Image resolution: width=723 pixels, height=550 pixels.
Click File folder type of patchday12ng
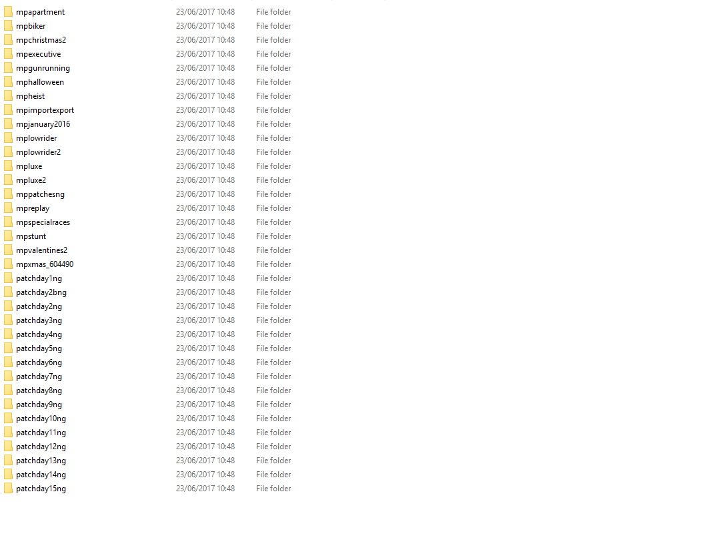point(273,447)
